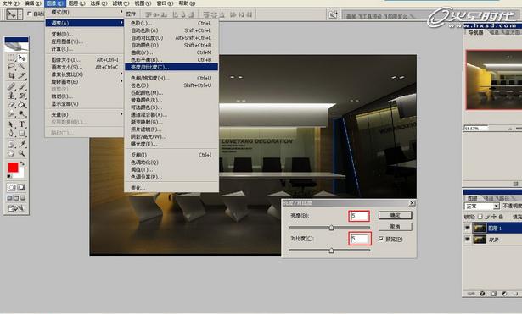Toggle lock transparent pixels in Layers panel
This screenshot has width=522, height=314.
pos(480,217)
